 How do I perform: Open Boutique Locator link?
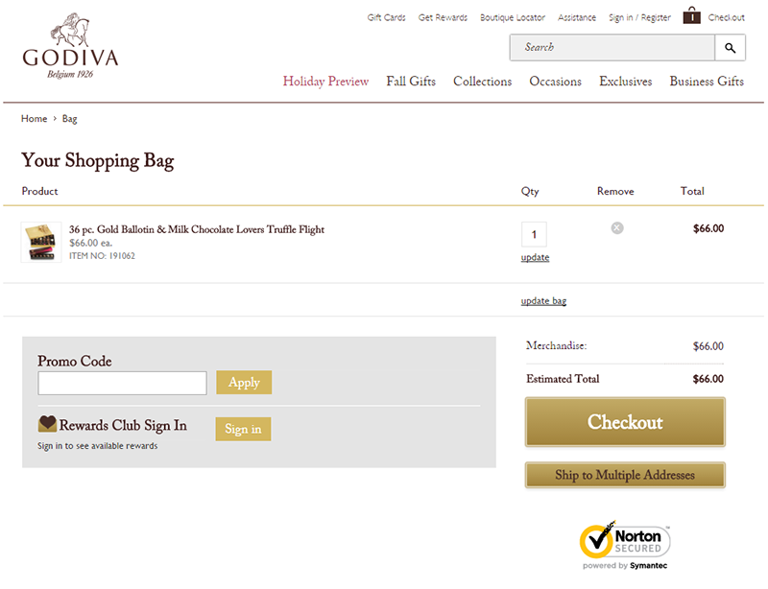pyautogui.click(x=513, y=17)
